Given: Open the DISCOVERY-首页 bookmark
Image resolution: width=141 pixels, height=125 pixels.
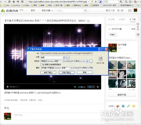Looking at the screenshot, I should pos(108,5).
